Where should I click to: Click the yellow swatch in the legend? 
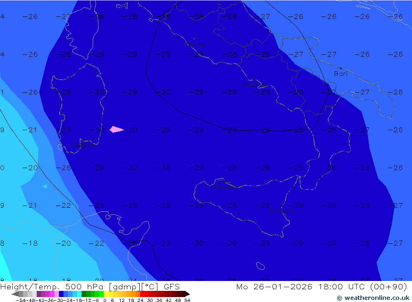106,294
